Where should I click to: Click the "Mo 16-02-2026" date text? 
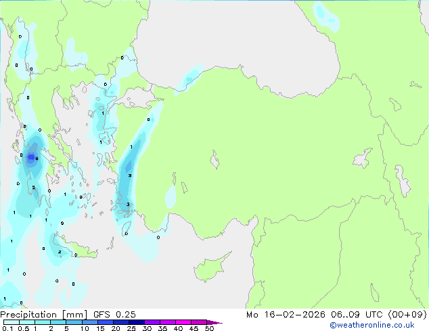[x=286, y=315]
